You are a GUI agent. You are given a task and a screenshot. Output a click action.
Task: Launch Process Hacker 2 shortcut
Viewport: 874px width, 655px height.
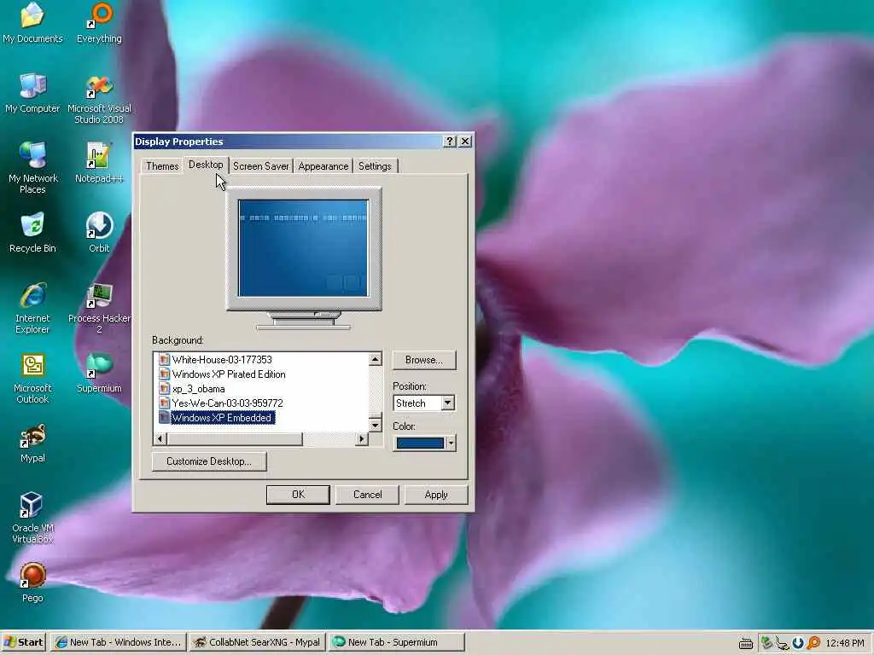(99, 308)
